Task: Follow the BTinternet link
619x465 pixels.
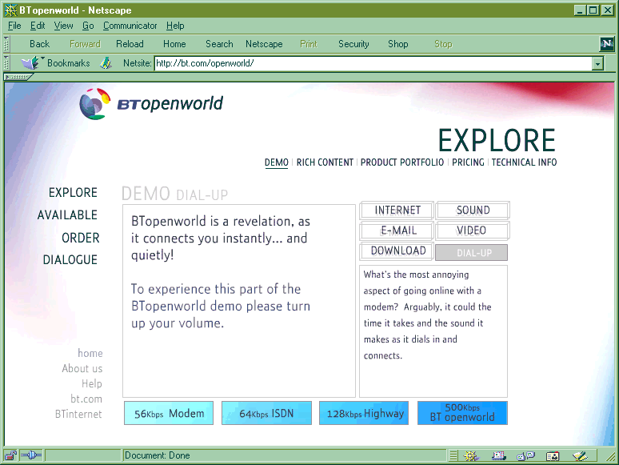Action: coord(78,414)
